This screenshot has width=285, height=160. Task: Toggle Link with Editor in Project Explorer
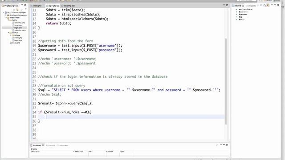click(17, 10)
